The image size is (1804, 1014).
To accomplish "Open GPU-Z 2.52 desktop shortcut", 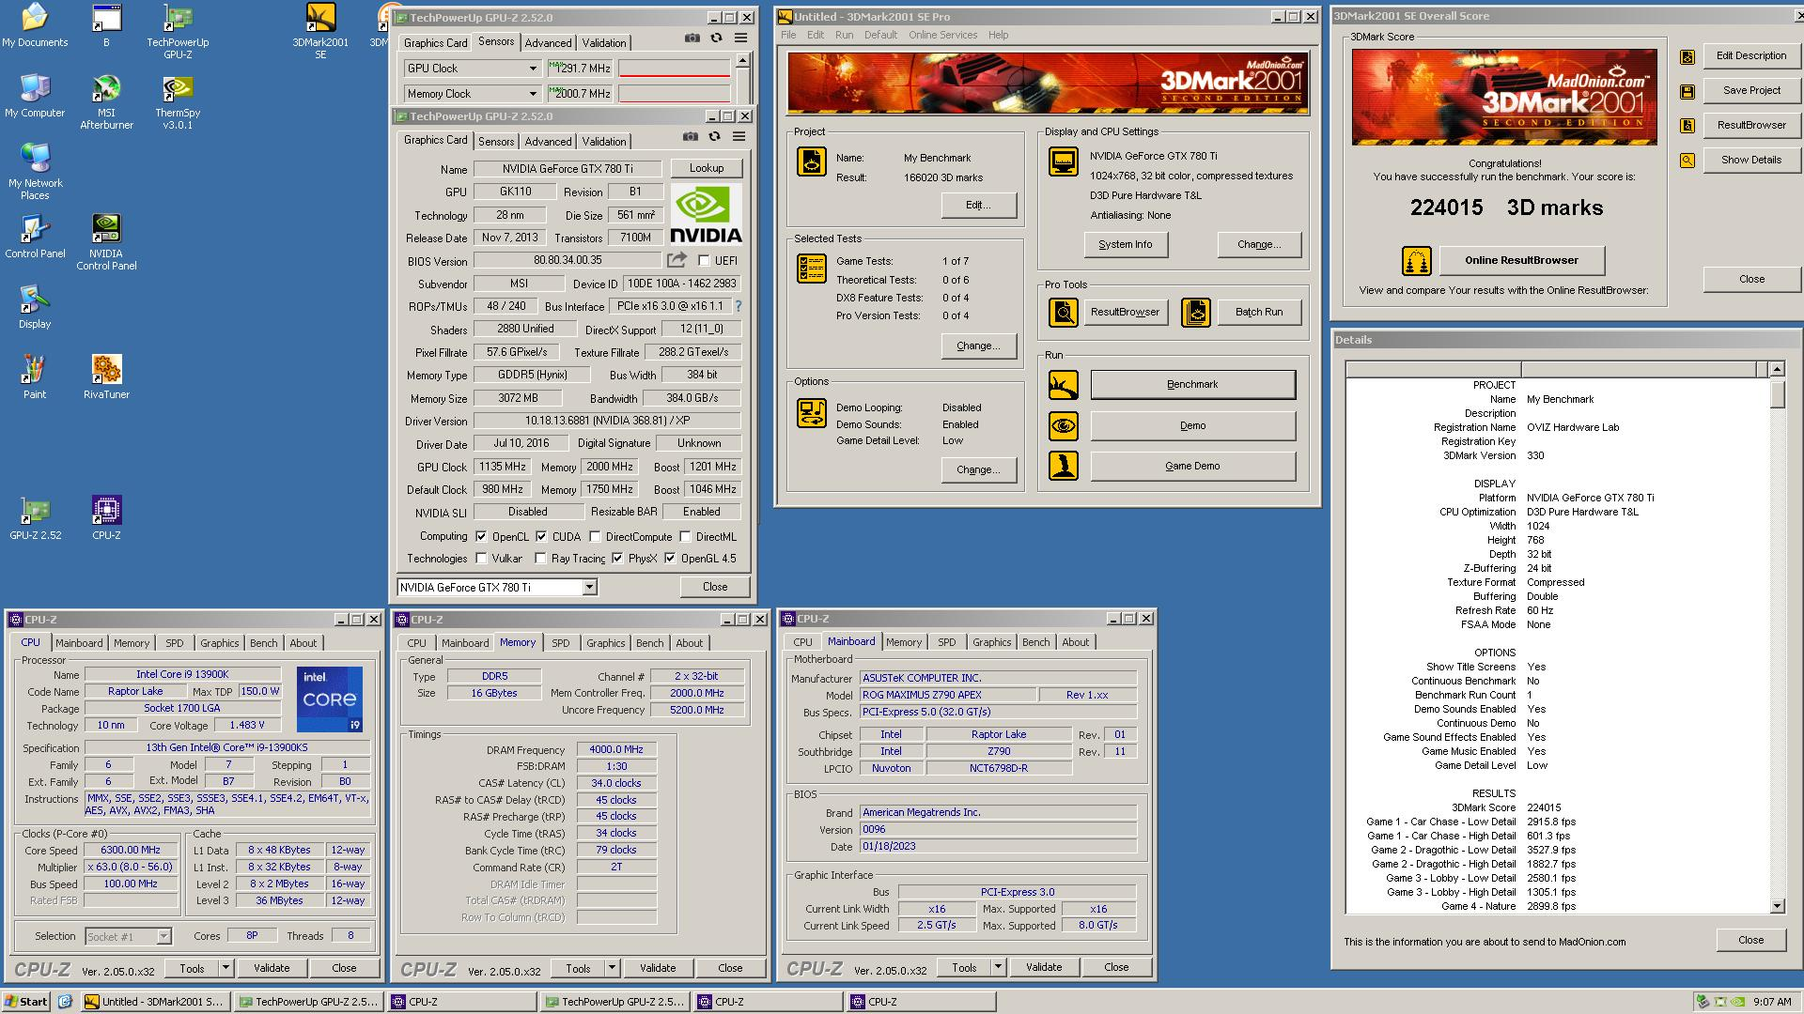I will click(x=35, y=518).
